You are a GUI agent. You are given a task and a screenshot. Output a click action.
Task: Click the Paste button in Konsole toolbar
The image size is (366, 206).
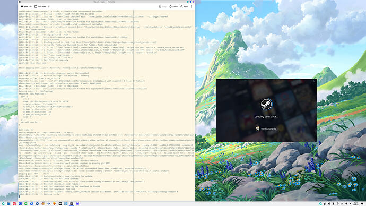click(173, 6)
